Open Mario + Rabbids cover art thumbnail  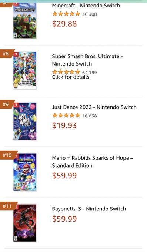[25, 172]
